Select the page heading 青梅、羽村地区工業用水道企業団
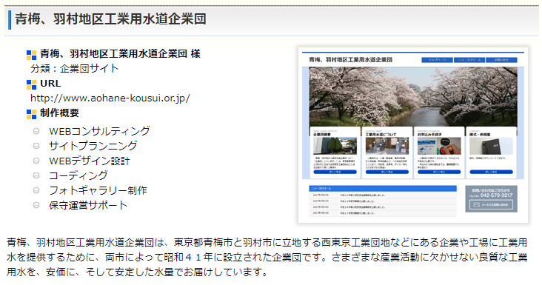Viewport: 542px width, 285px height. coord(110,19)
